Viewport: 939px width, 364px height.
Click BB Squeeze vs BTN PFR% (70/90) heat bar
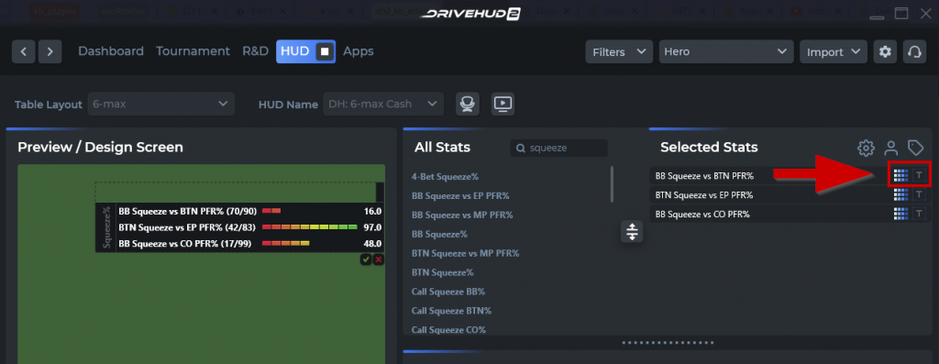click(x=271, y=211)
